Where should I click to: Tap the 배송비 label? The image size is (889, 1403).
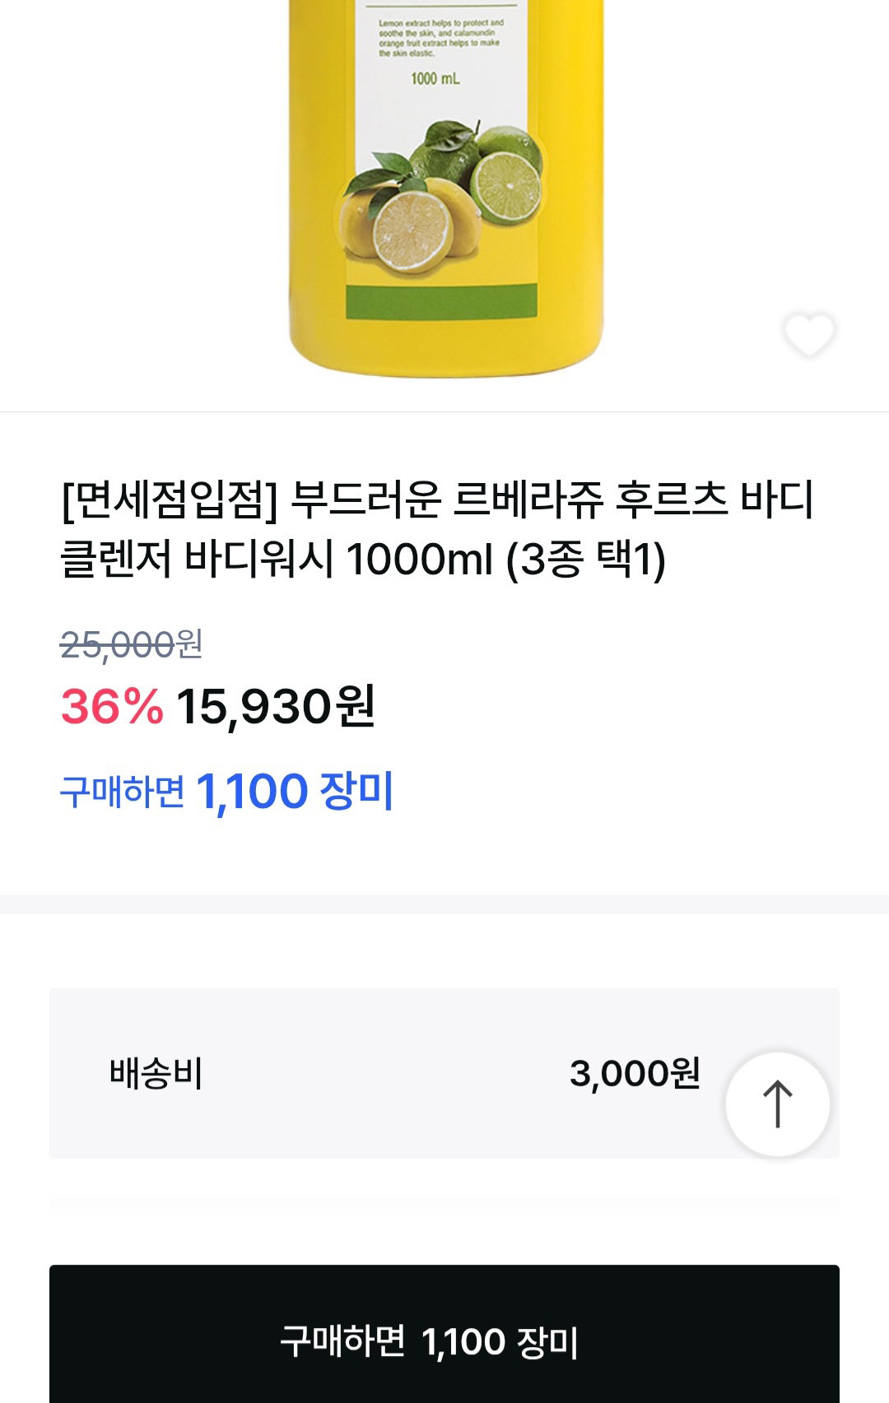(x=156, y=1074)
